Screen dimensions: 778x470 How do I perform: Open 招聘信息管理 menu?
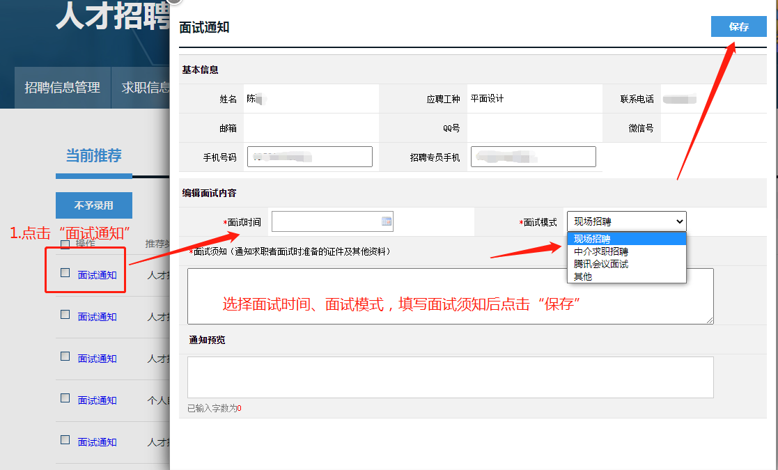click(63, 88)
